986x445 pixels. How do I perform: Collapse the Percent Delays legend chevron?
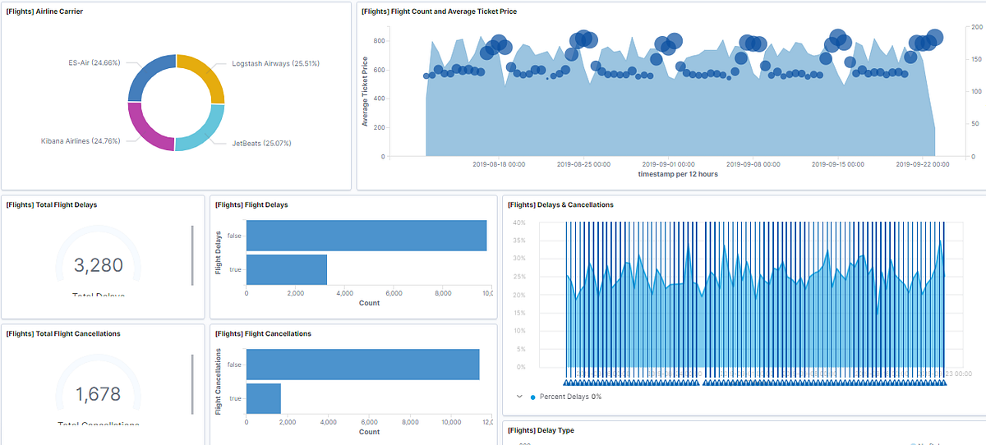click(x=519, y=396)
